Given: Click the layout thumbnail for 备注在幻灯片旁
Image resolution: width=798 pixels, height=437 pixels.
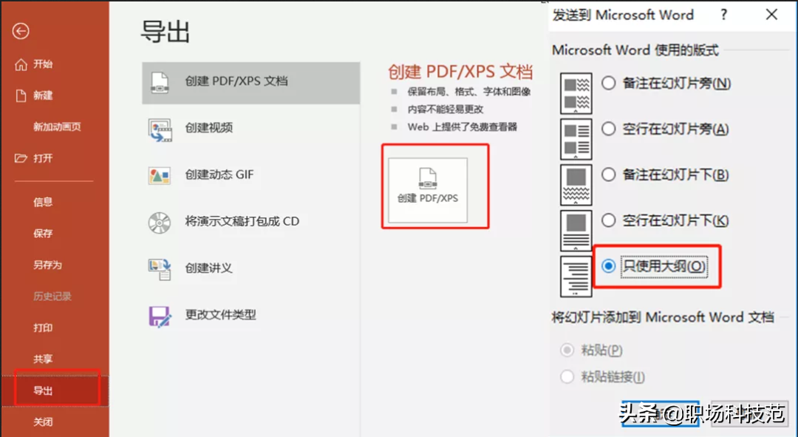Looking at the screenshot, I should (576, 93).
